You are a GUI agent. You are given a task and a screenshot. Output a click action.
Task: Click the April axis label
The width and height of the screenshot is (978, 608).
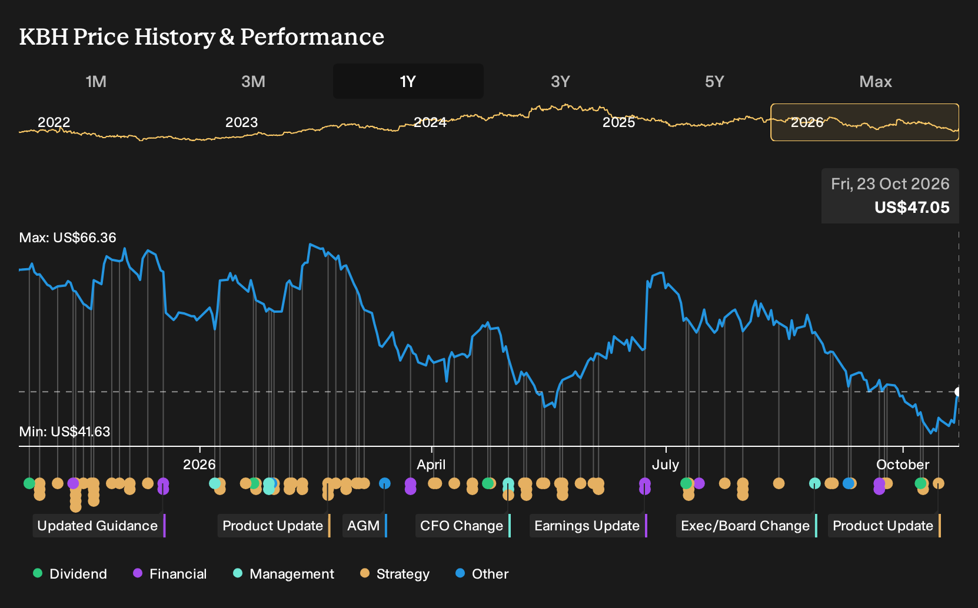pos(431,465)
